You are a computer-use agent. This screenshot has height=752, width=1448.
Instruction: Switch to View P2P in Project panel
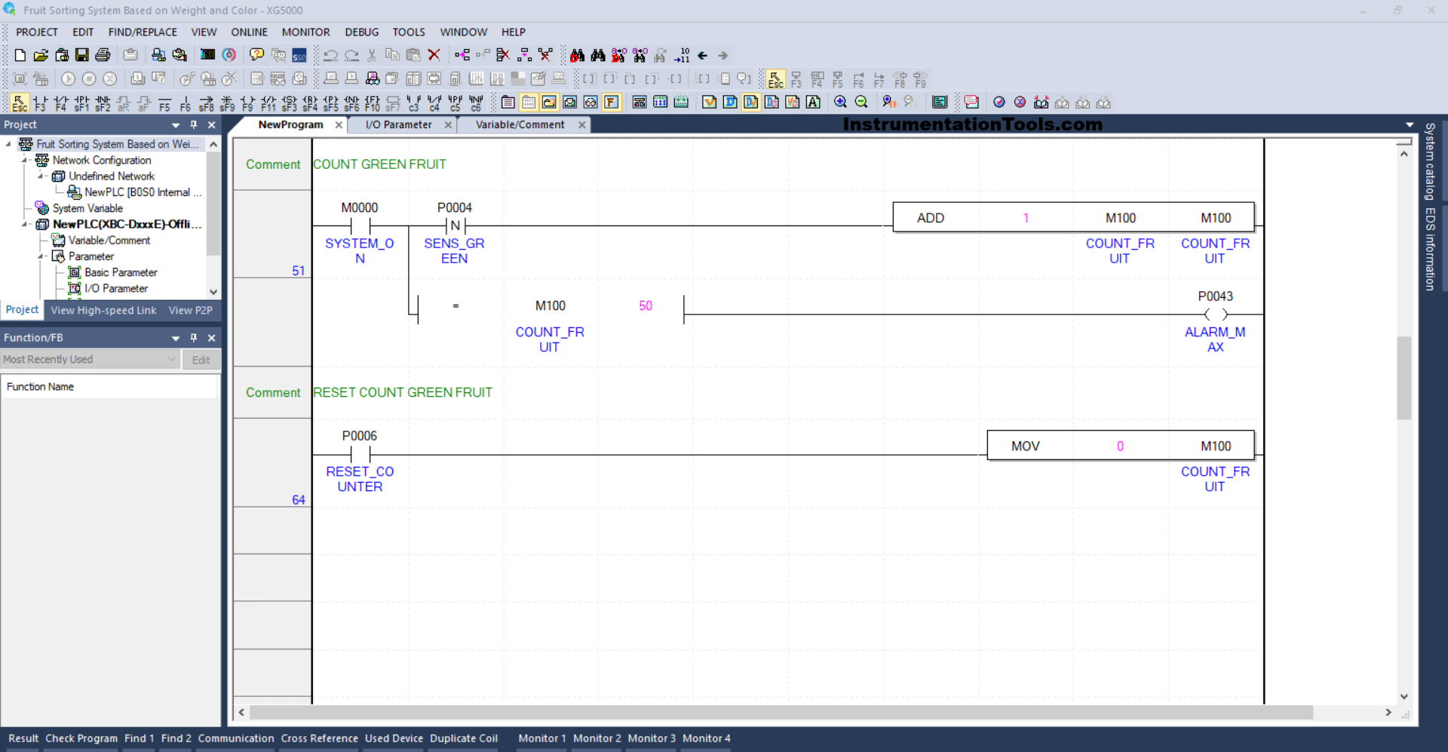click(190, 310)
